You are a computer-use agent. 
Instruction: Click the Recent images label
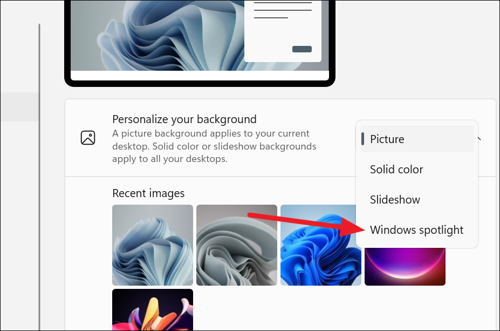click(148, 193)
